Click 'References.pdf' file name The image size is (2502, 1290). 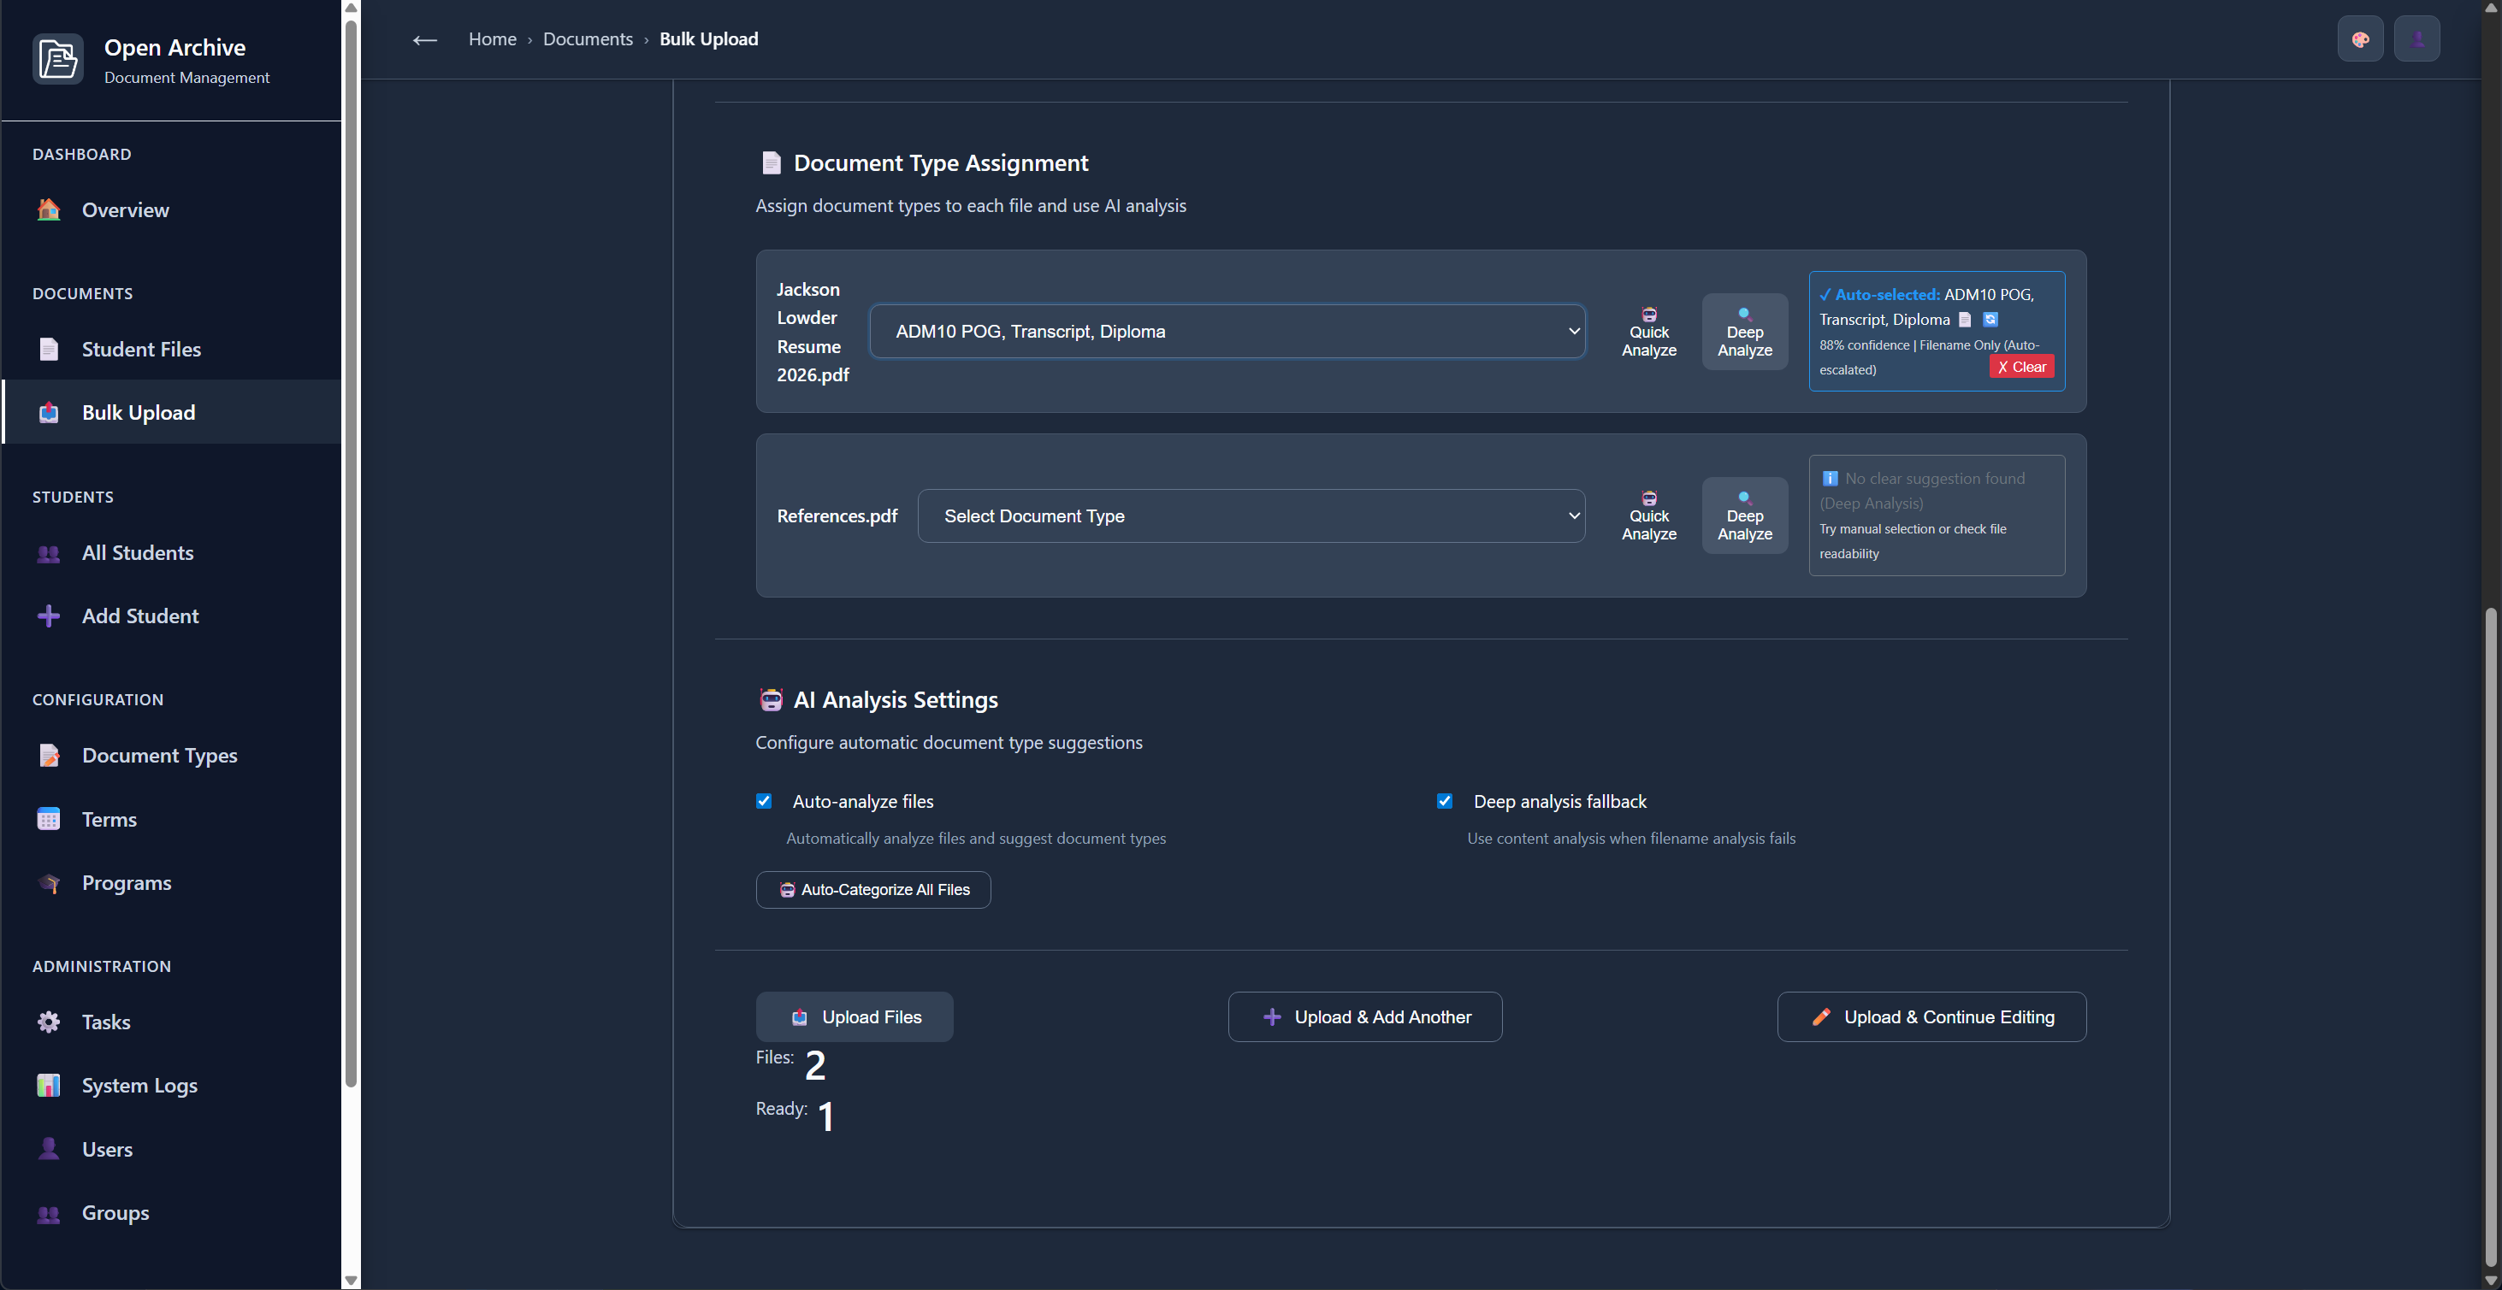coord(837,515)
